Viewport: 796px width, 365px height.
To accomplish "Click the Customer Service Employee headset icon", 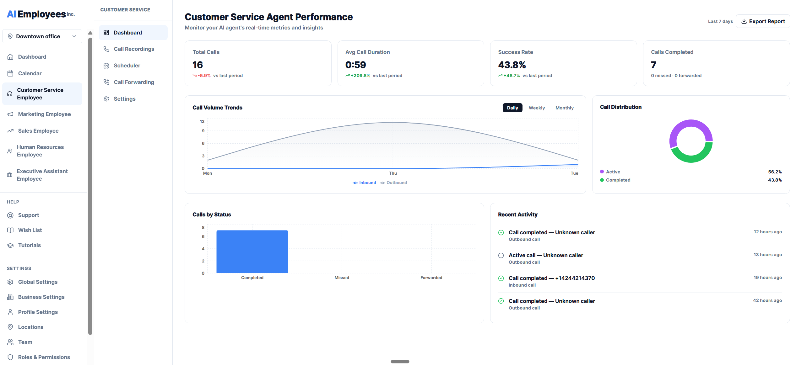I will tap(9, 93).
